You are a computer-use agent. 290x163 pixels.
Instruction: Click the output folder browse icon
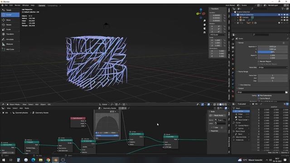point(286,92)
